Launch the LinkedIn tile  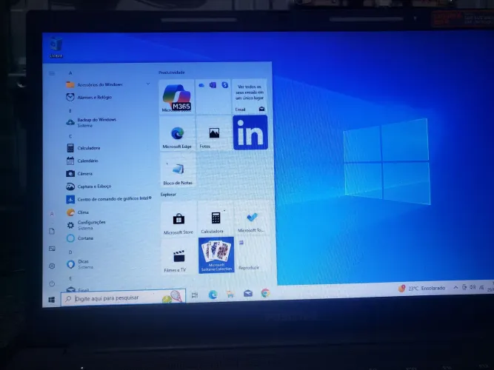pyautogui.click(x=250, y=132)
